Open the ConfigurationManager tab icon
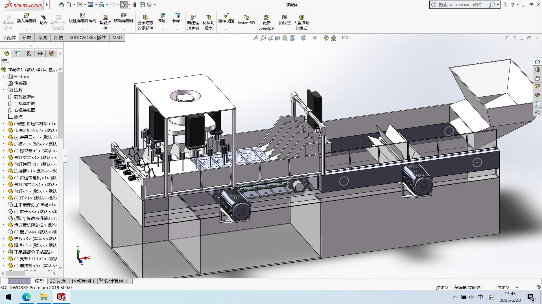The width and height of the screenshot is (542, 304). (29, 53)
